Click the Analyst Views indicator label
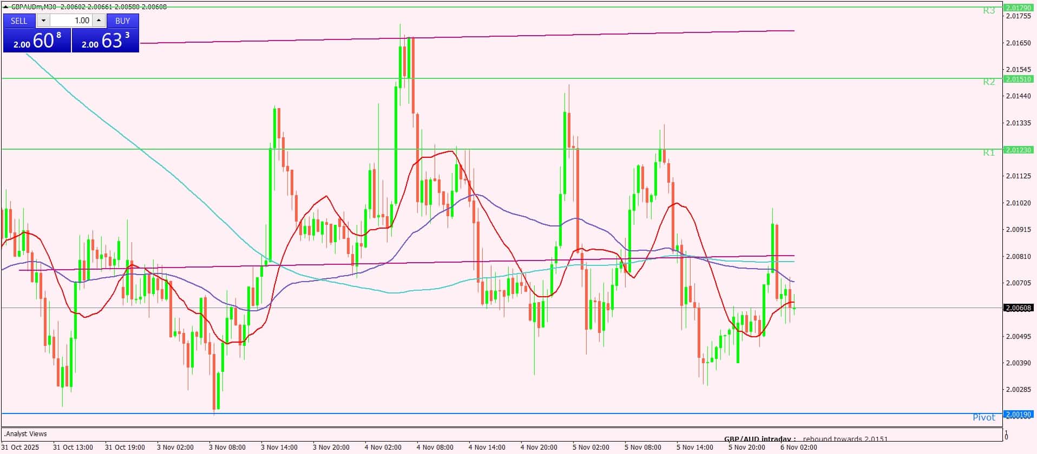 pyautogui.click(x=26, y=434)
